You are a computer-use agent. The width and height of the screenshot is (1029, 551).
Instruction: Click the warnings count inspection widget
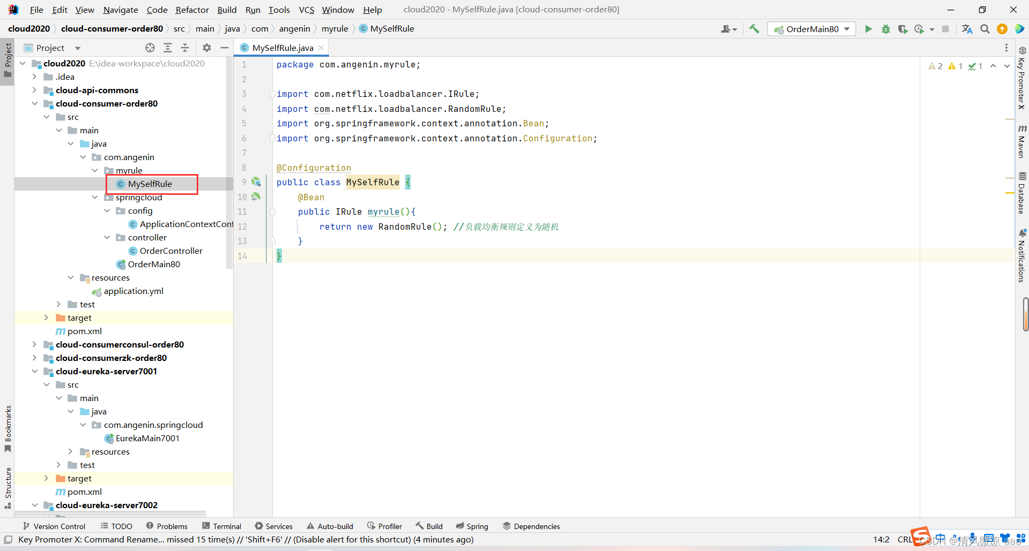[x=955, y=66]
